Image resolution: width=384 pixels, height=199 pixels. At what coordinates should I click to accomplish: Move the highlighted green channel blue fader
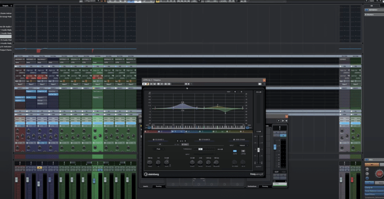(x=94, y=181)
